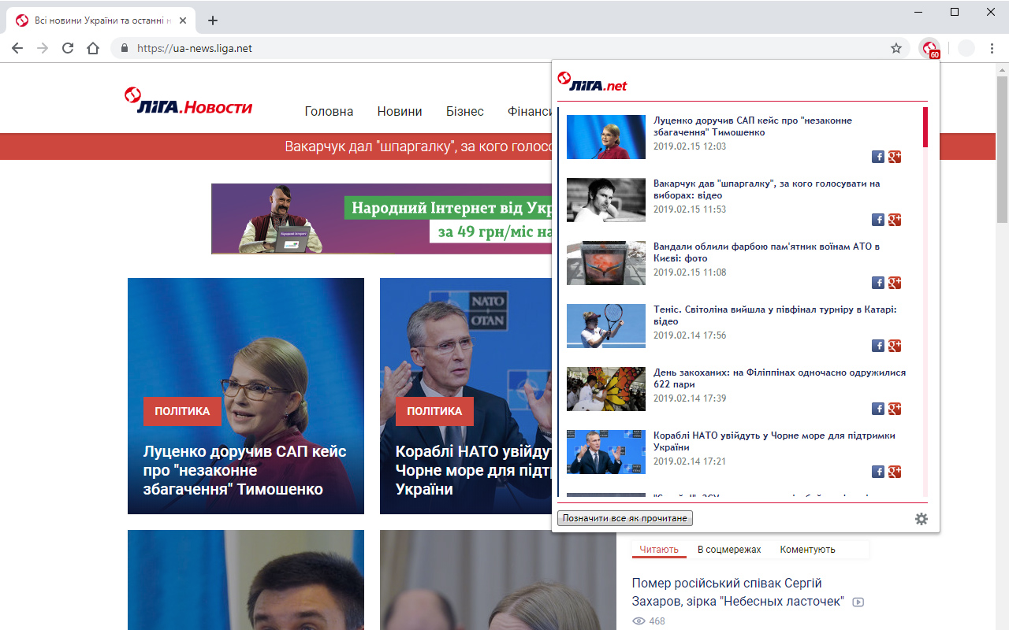Click the Народний Інтернет banner ad
Image resolution: width=1009 pixels, height=630 pixels.
tap(382, 219)
